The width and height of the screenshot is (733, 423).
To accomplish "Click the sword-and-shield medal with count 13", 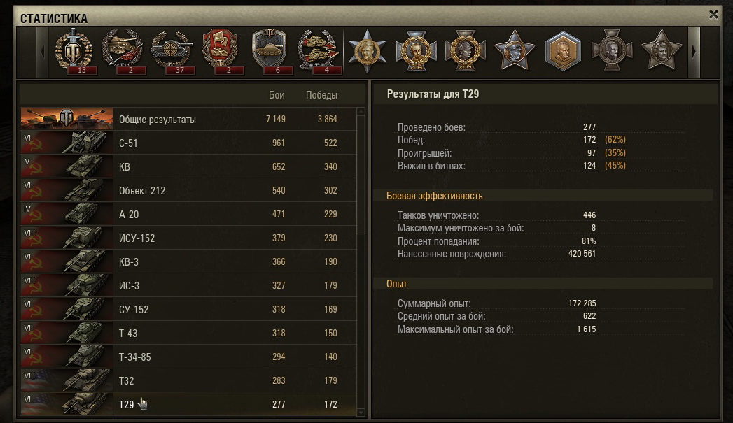I will point(74,50).
